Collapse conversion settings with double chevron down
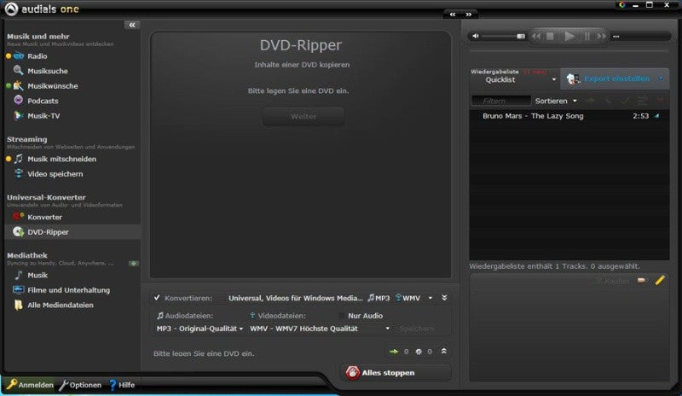The height and width of the screenshot is (396, 682). pyautogui.click(x=444, y=298)
